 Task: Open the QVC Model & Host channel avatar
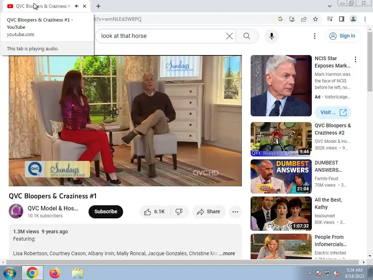tap(16, 211)
